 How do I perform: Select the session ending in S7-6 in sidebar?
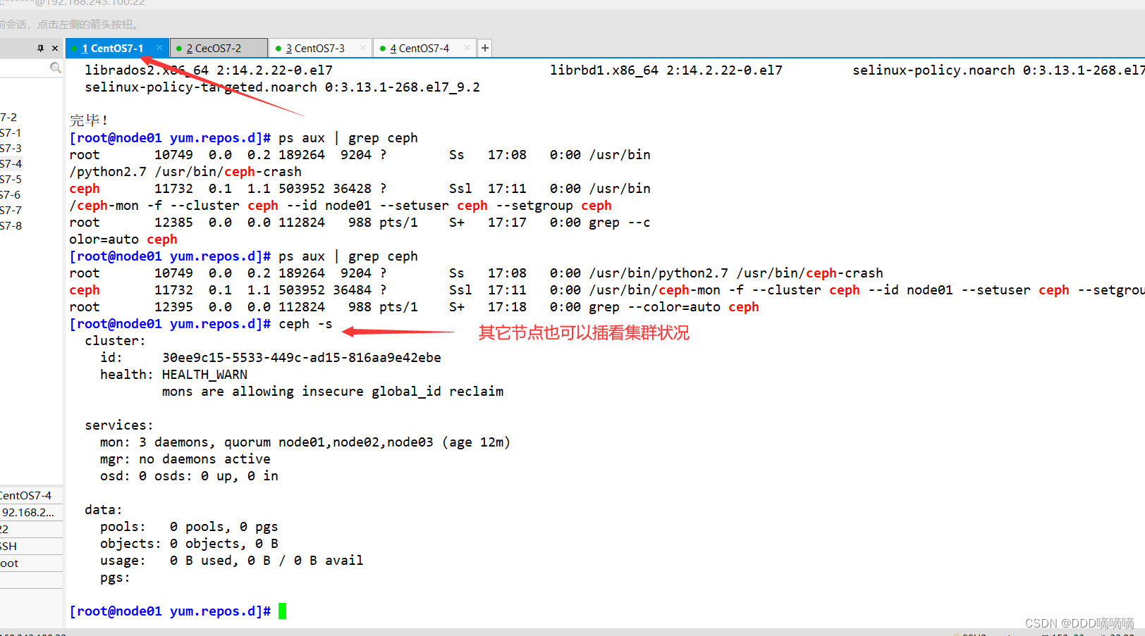11,194
